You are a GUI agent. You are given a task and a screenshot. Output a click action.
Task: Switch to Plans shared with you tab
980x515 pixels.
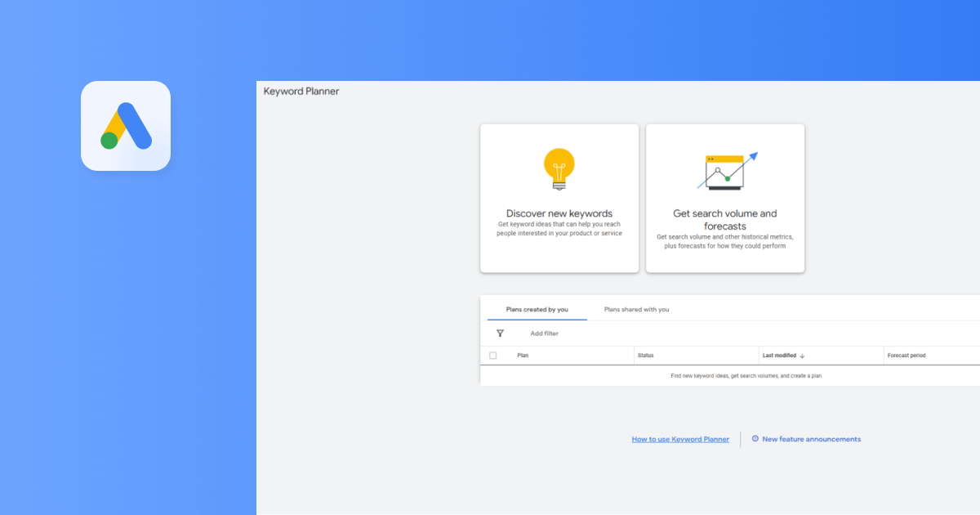click(x=637, y=310)
